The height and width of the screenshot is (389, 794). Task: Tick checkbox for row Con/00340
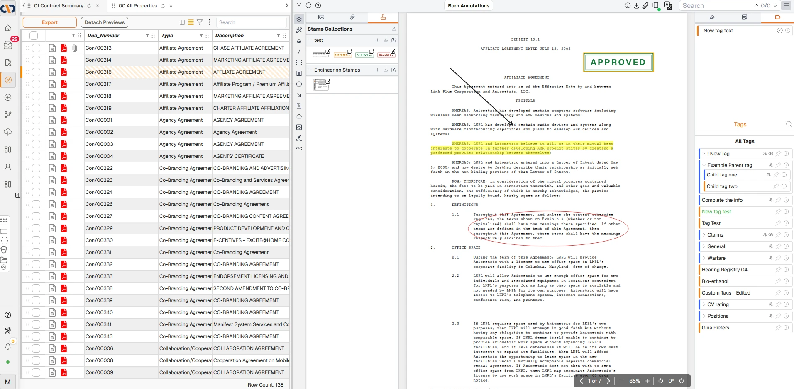pos(36,312)
